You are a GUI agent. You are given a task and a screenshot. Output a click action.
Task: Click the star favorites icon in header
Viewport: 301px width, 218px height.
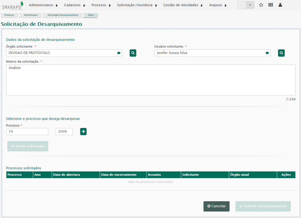click(261, 5)
